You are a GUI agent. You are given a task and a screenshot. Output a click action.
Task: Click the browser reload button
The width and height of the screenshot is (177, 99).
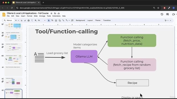12,8
